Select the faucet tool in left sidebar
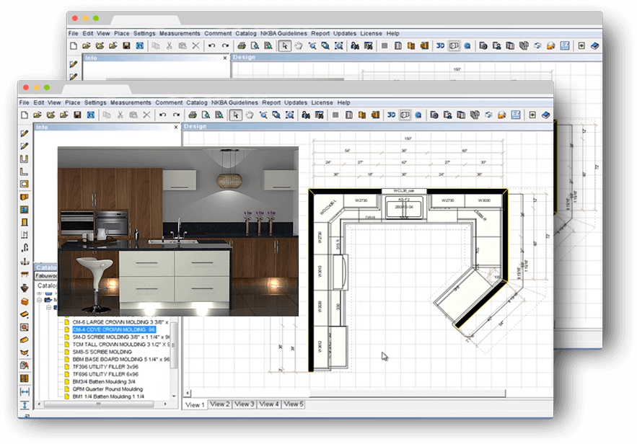The image size is (637, 444). coord(25,247)
